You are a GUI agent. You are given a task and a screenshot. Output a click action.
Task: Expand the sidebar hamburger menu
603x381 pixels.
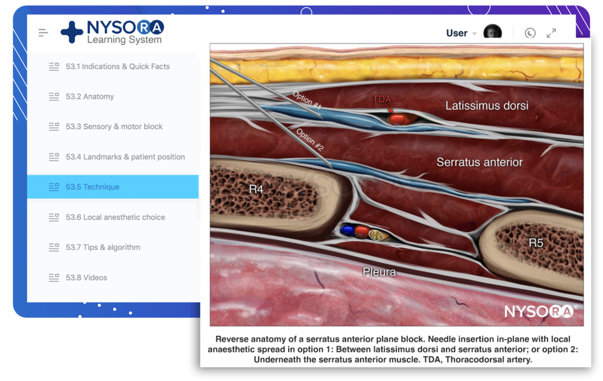click(x=43, y=32)
